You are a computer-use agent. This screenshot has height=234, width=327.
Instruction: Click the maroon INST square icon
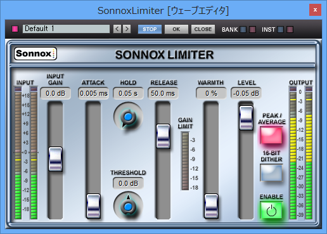point(290,30)
